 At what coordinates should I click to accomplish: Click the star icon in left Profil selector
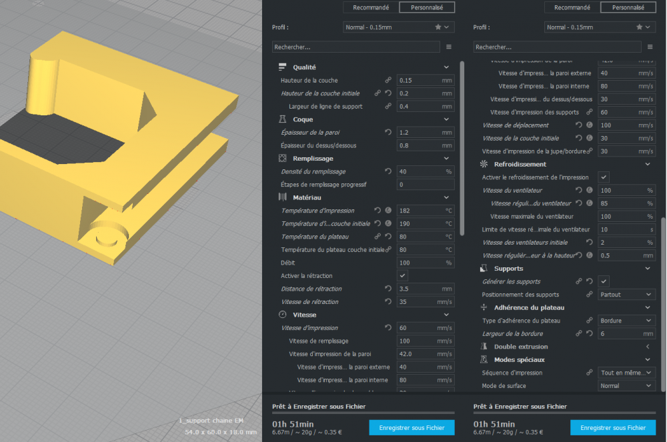point(438,27)
